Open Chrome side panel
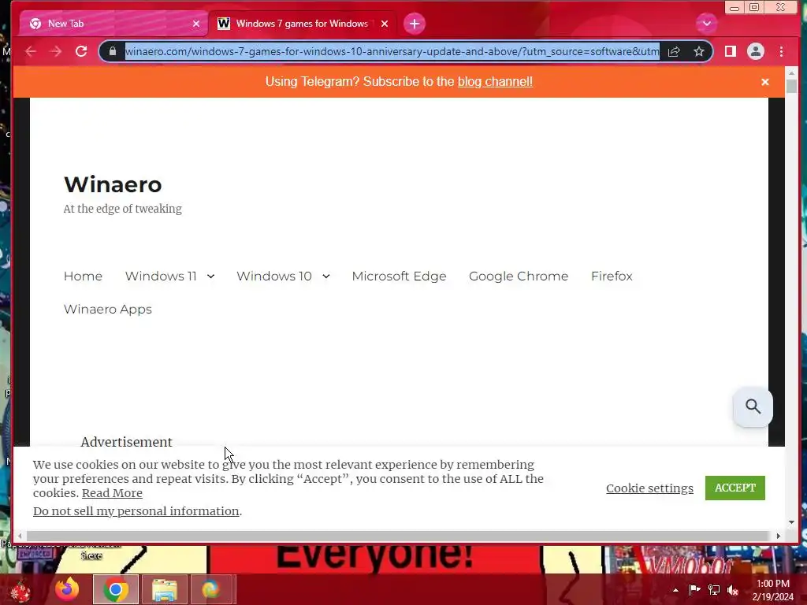The width and height of the screenshot is (807, 605). coord(731,51)
